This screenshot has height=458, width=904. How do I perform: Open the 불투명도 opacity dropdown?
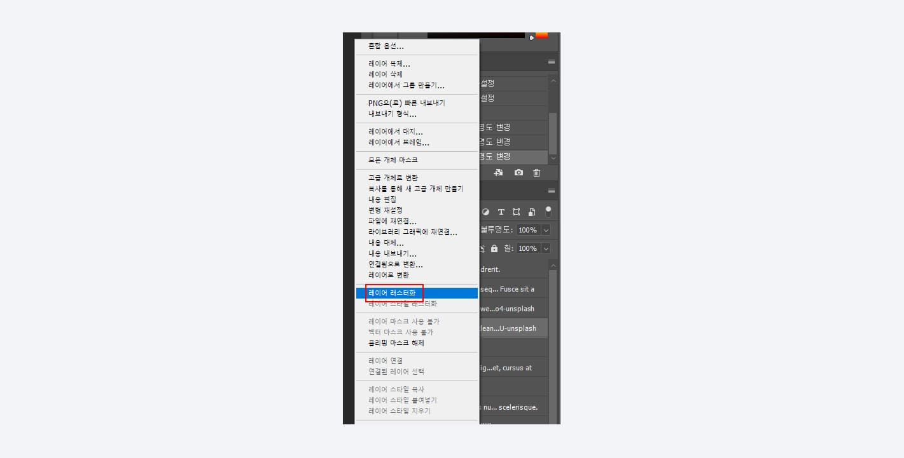pyautogui.click(x=545, y=229)
